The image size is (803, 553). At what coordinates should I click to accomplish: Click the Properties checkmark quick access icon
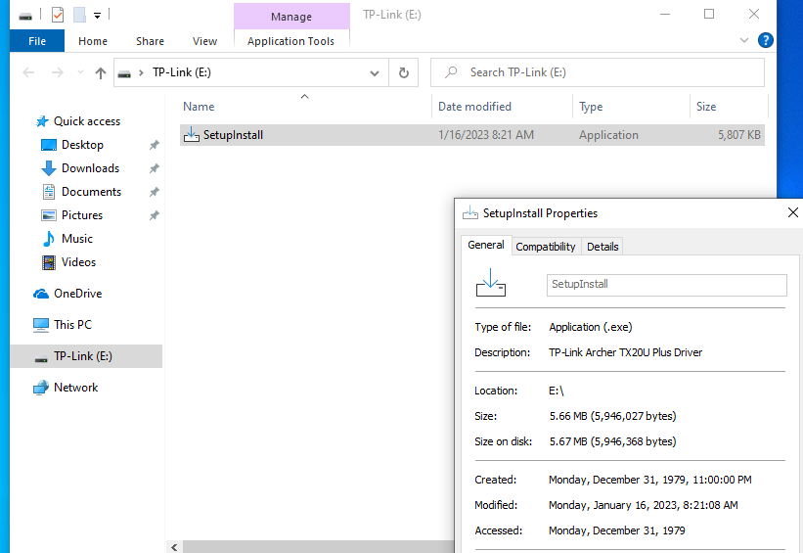pos(58,15)
